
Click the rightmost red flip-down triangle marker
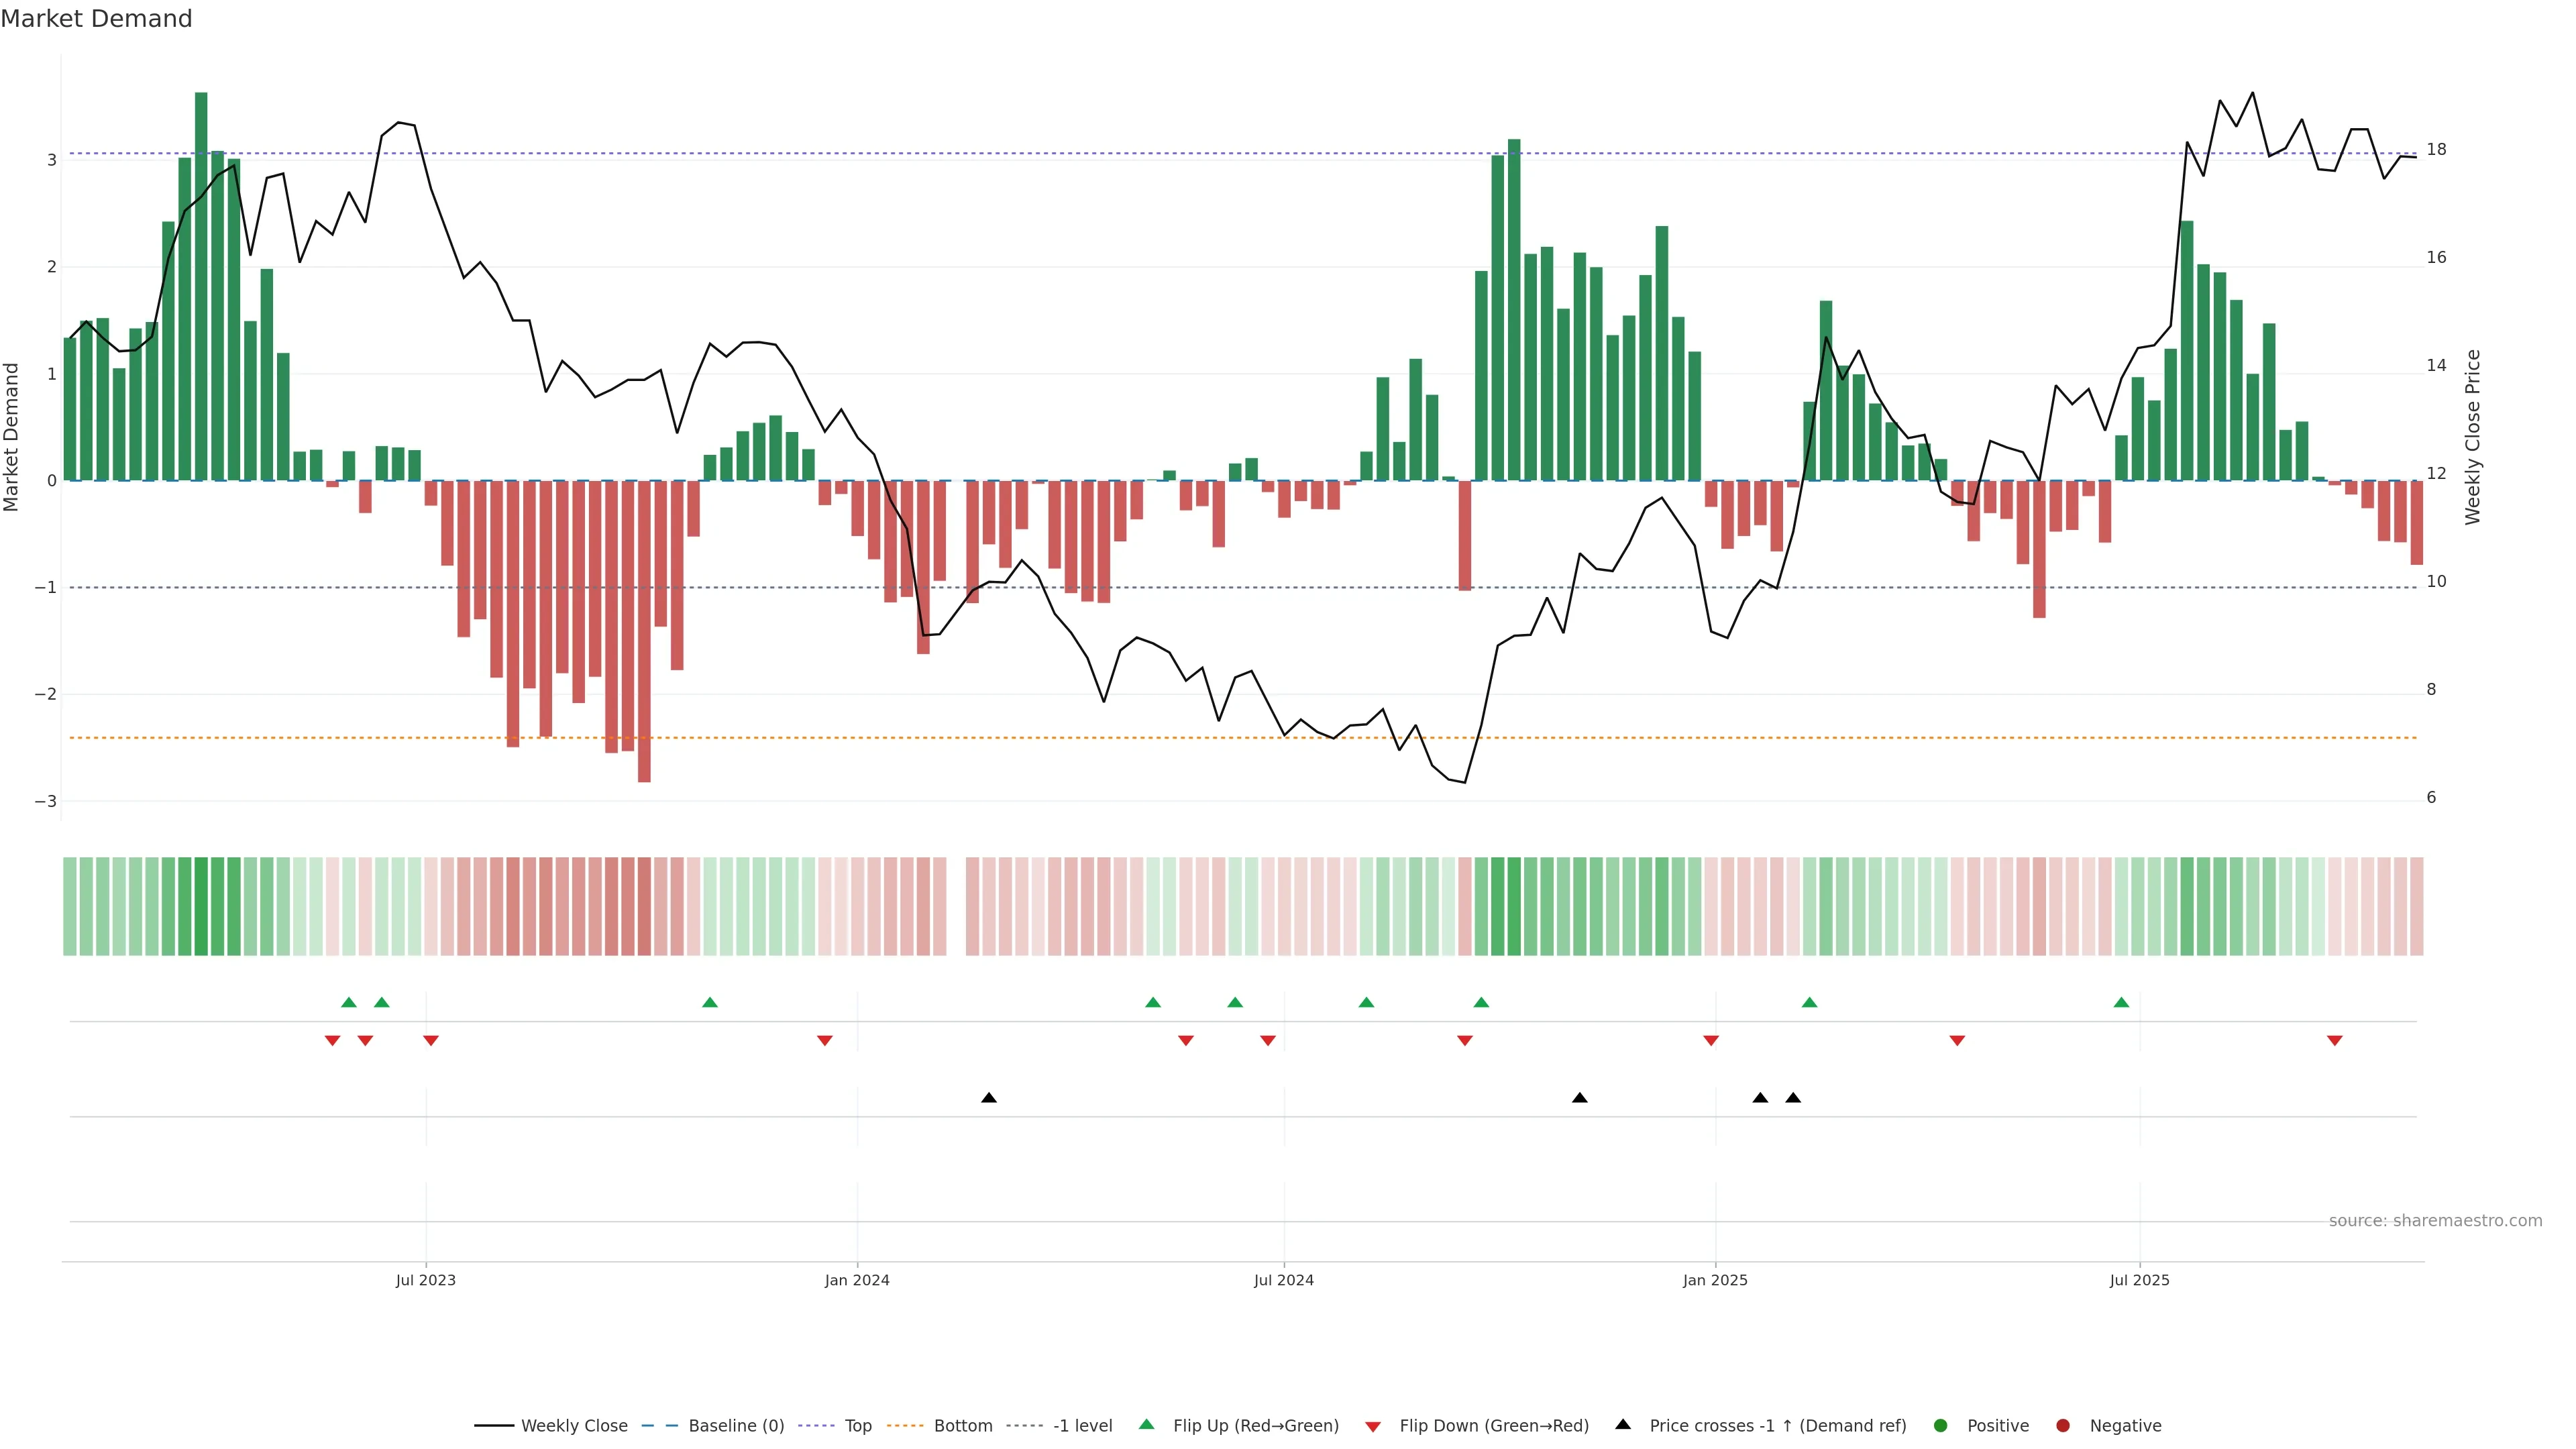2335,1041
